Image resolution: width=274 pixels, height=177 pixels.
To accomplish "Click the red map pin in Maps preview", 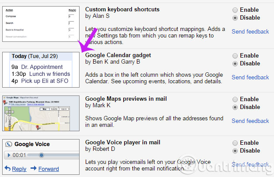I will 38,127.
